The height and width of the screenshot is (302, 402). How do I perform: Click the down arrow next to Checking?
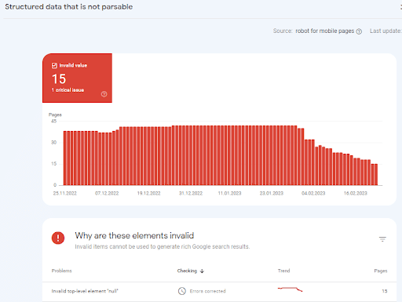pos(202,271)
